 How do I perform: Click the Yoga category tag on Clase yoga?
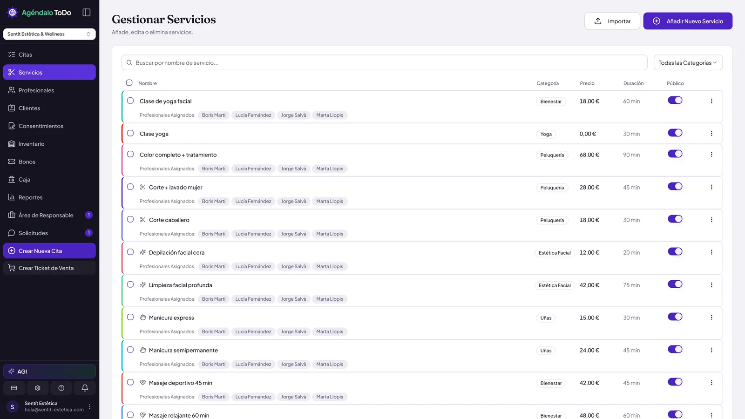click(546, 134)
